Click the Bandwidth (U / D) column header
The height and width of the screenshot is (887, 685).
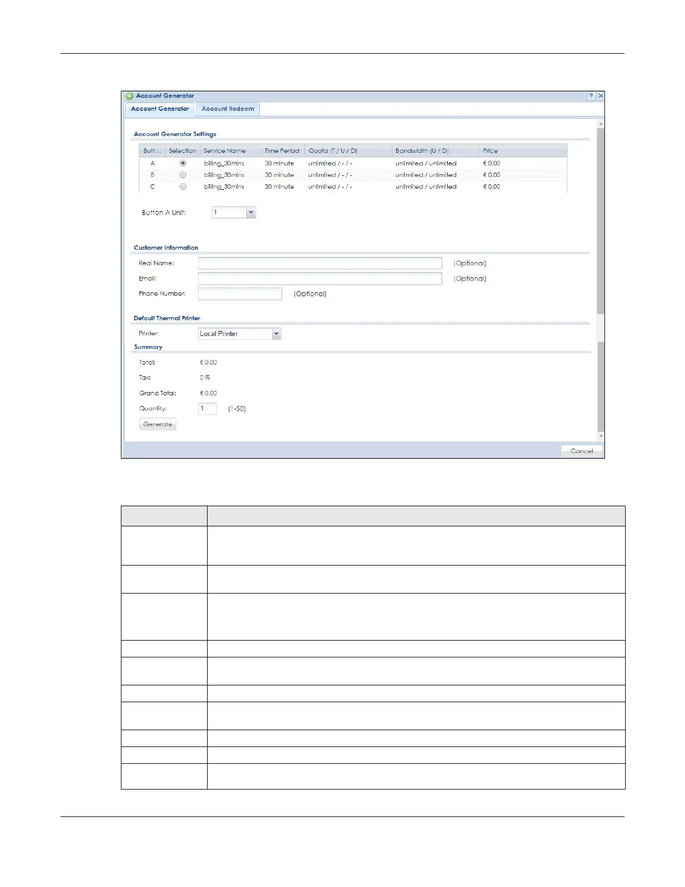pos(435,151)
